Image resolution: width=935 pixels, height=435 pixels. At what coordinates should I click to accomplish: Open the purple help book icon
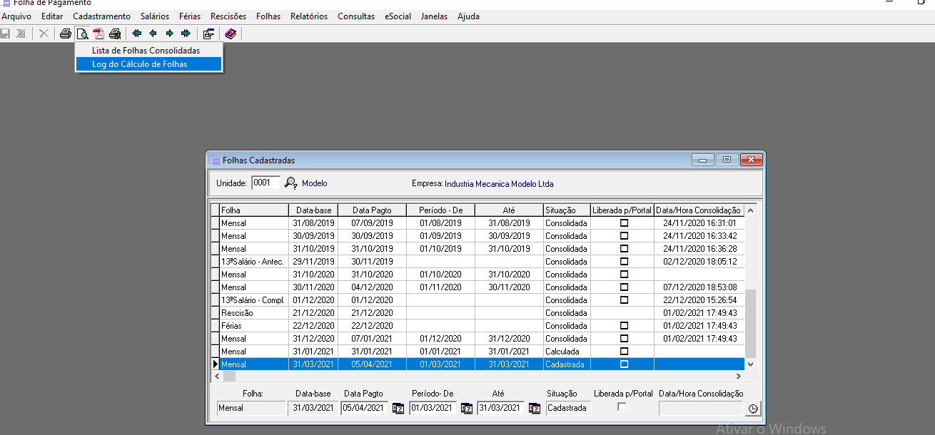tap(230, 34)
